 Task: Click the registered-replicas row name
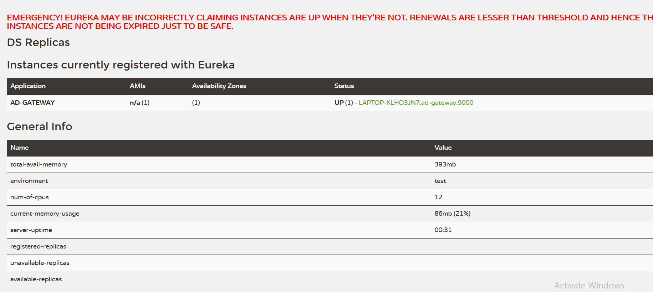38,246
